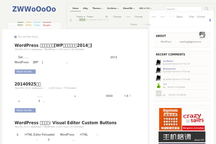Click 1,050 views text
Viewport: 216px width, 144px height.
tap(63, 49)
